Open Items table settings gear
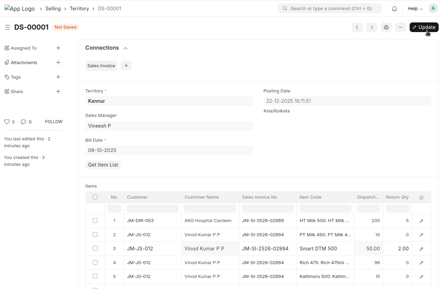The height and width of the screenshot is (289, 440). 421,198
